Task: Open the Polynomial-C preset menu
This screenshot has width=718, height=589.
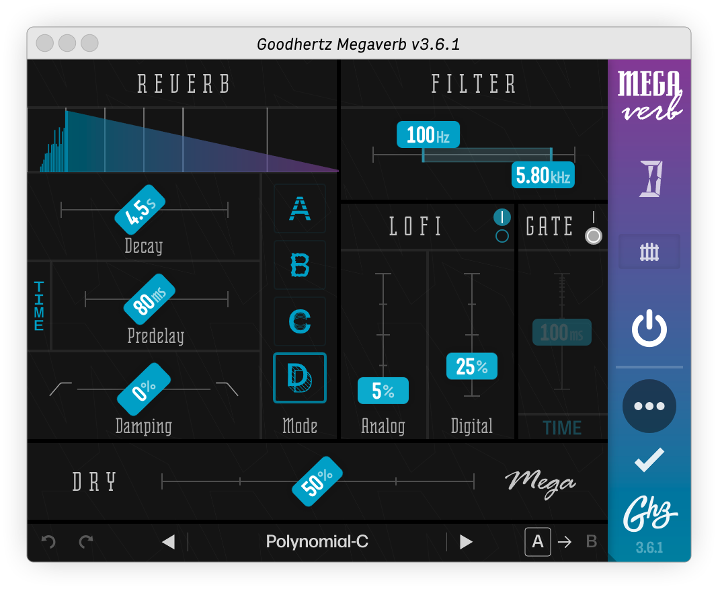Action: tap(317, 541)
